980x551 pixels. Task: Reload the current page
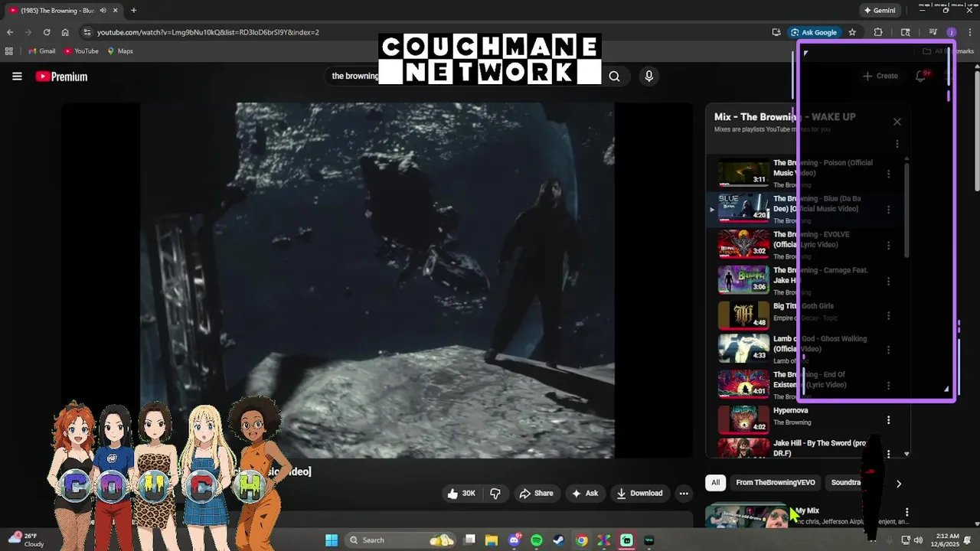pos(47,32)
